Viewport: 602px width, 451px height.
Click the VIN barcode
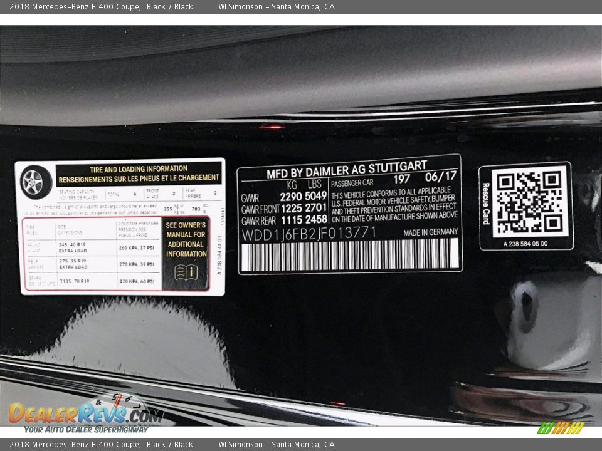click(350, 255)
